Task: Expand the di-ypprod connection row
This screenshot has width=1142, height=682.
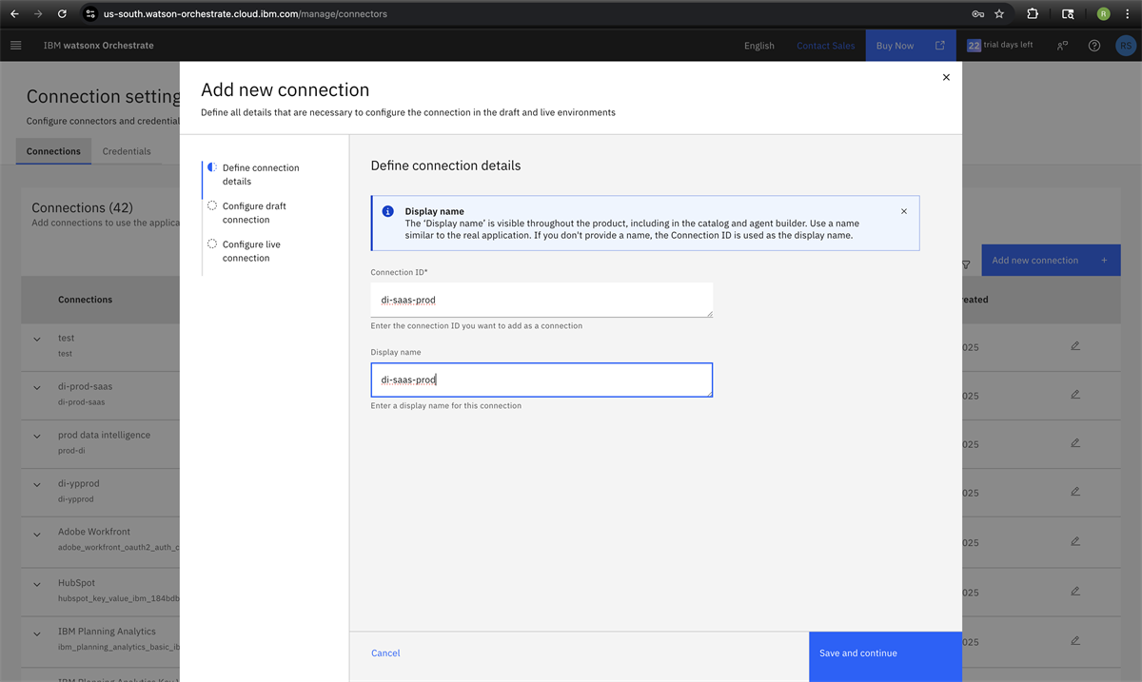Action: coord(37,484)
